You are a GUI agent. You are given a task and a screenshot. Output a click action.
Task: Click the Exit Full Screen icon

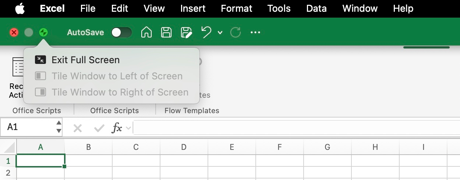40,60
